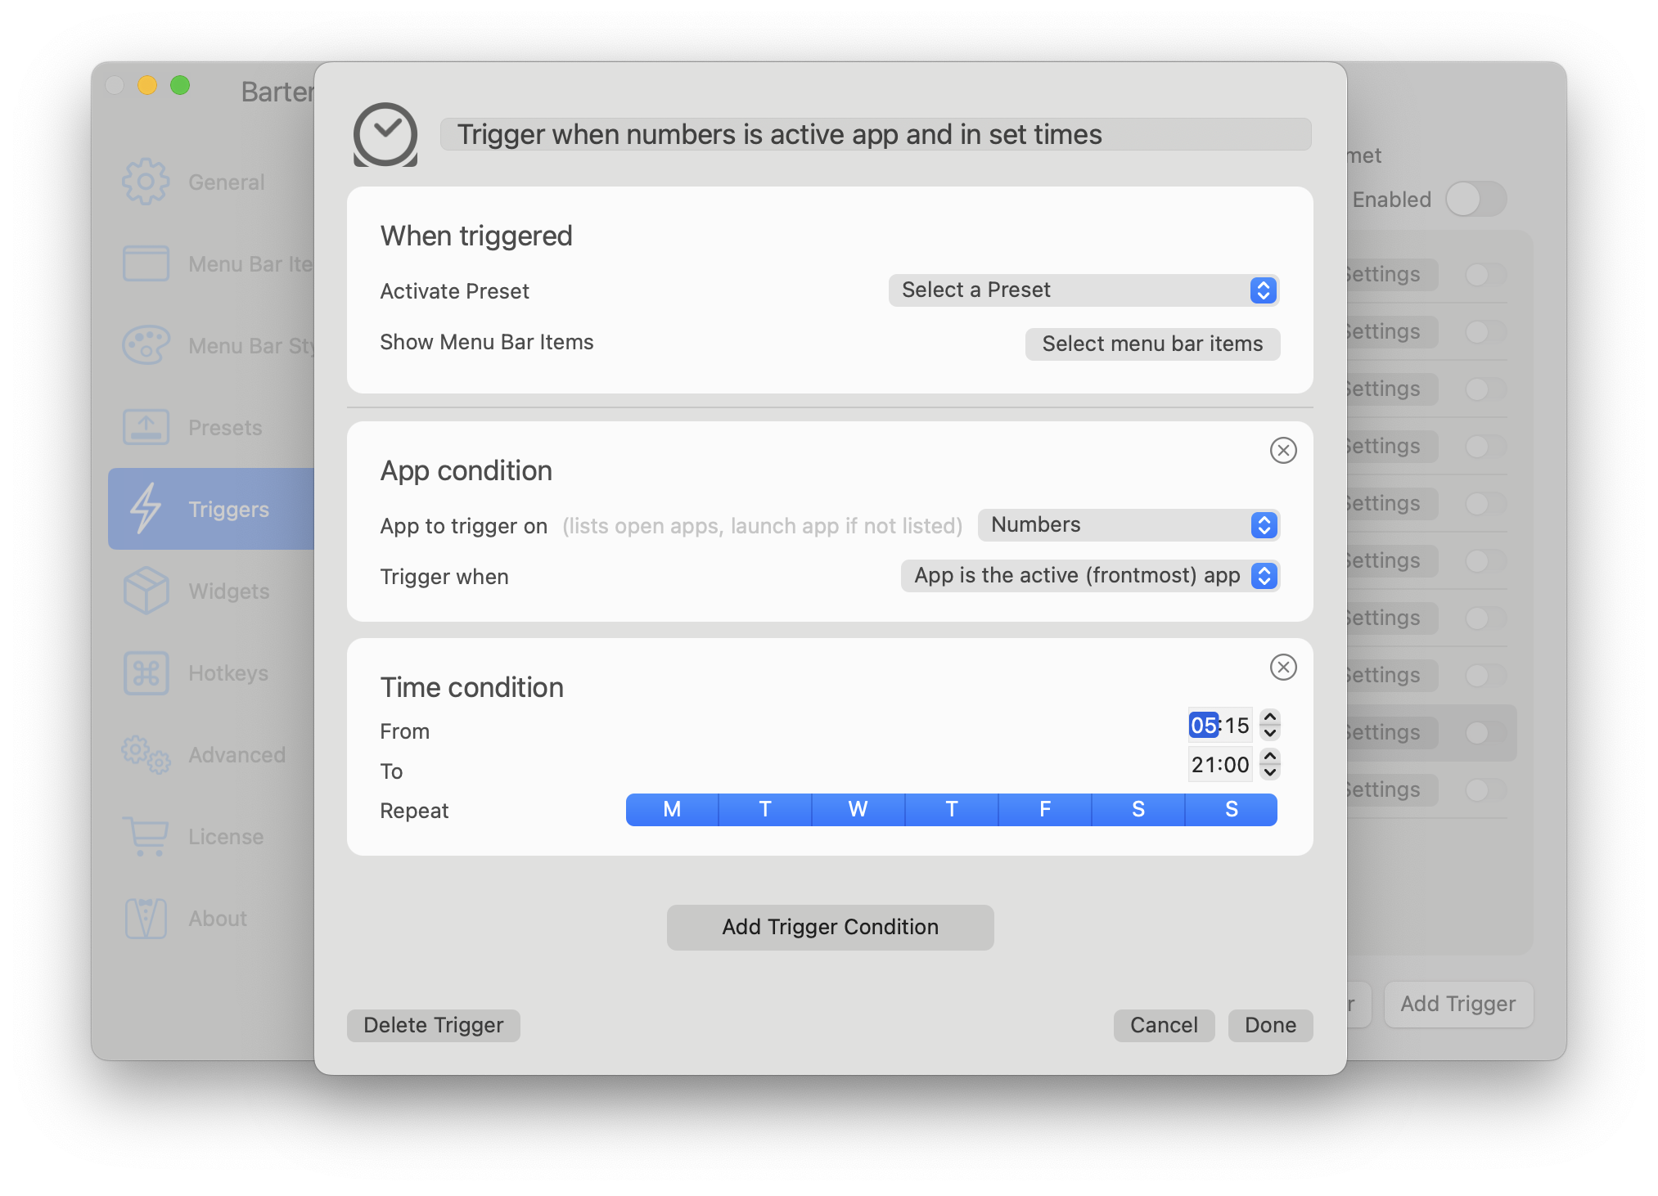Enable the trigger with the Enabled toggle
This screenshot has width=1658, height=1196.
1476,199
